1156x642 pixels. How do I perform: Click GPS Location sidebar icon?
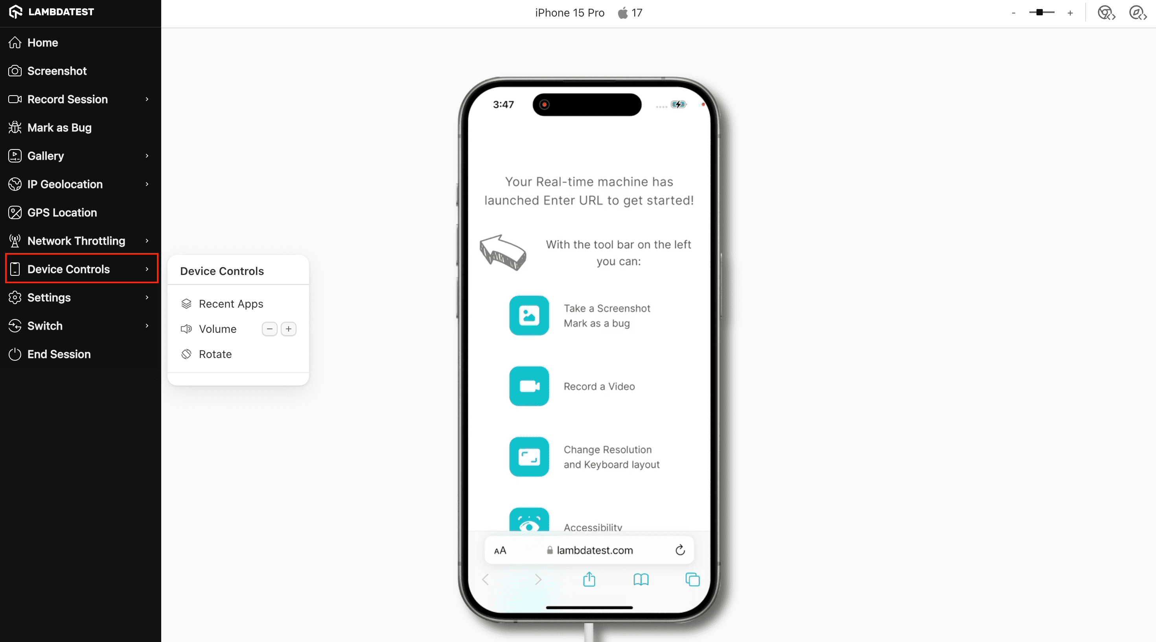15,212
